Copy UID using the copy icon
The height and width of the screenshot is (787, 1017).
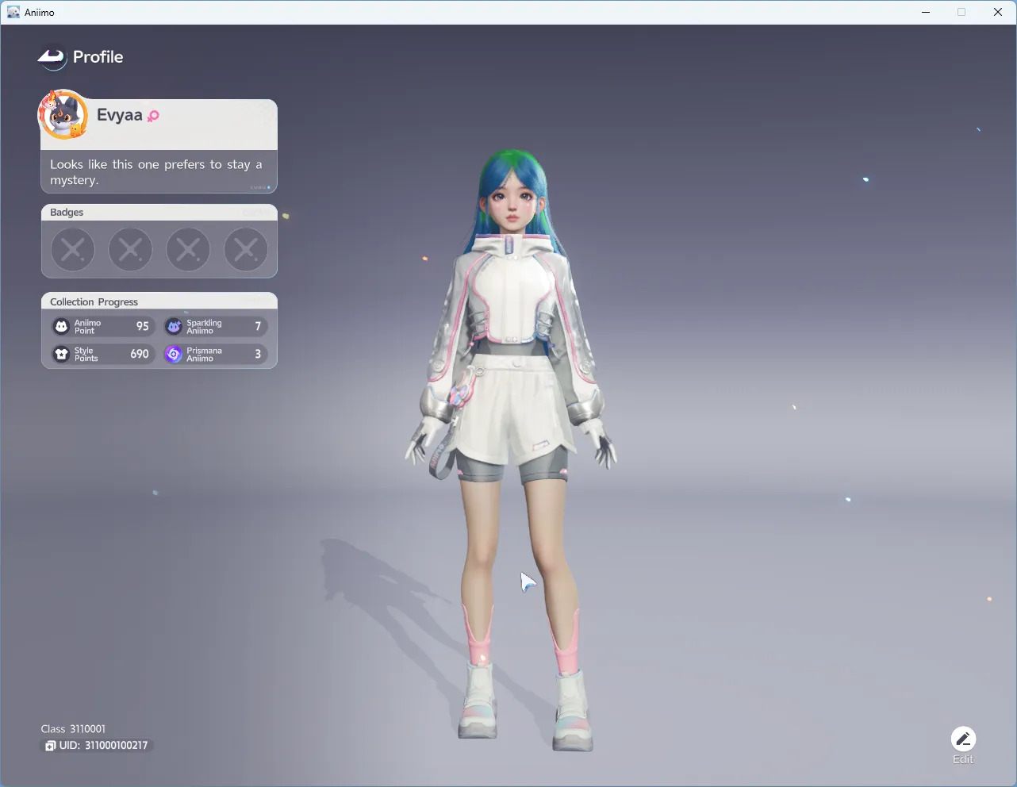50,746
